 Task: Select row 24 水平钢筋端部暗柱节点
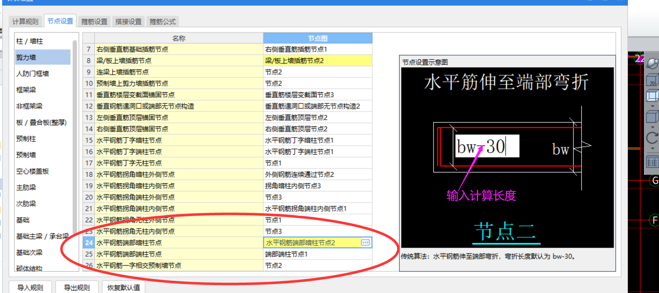[179, 243]
